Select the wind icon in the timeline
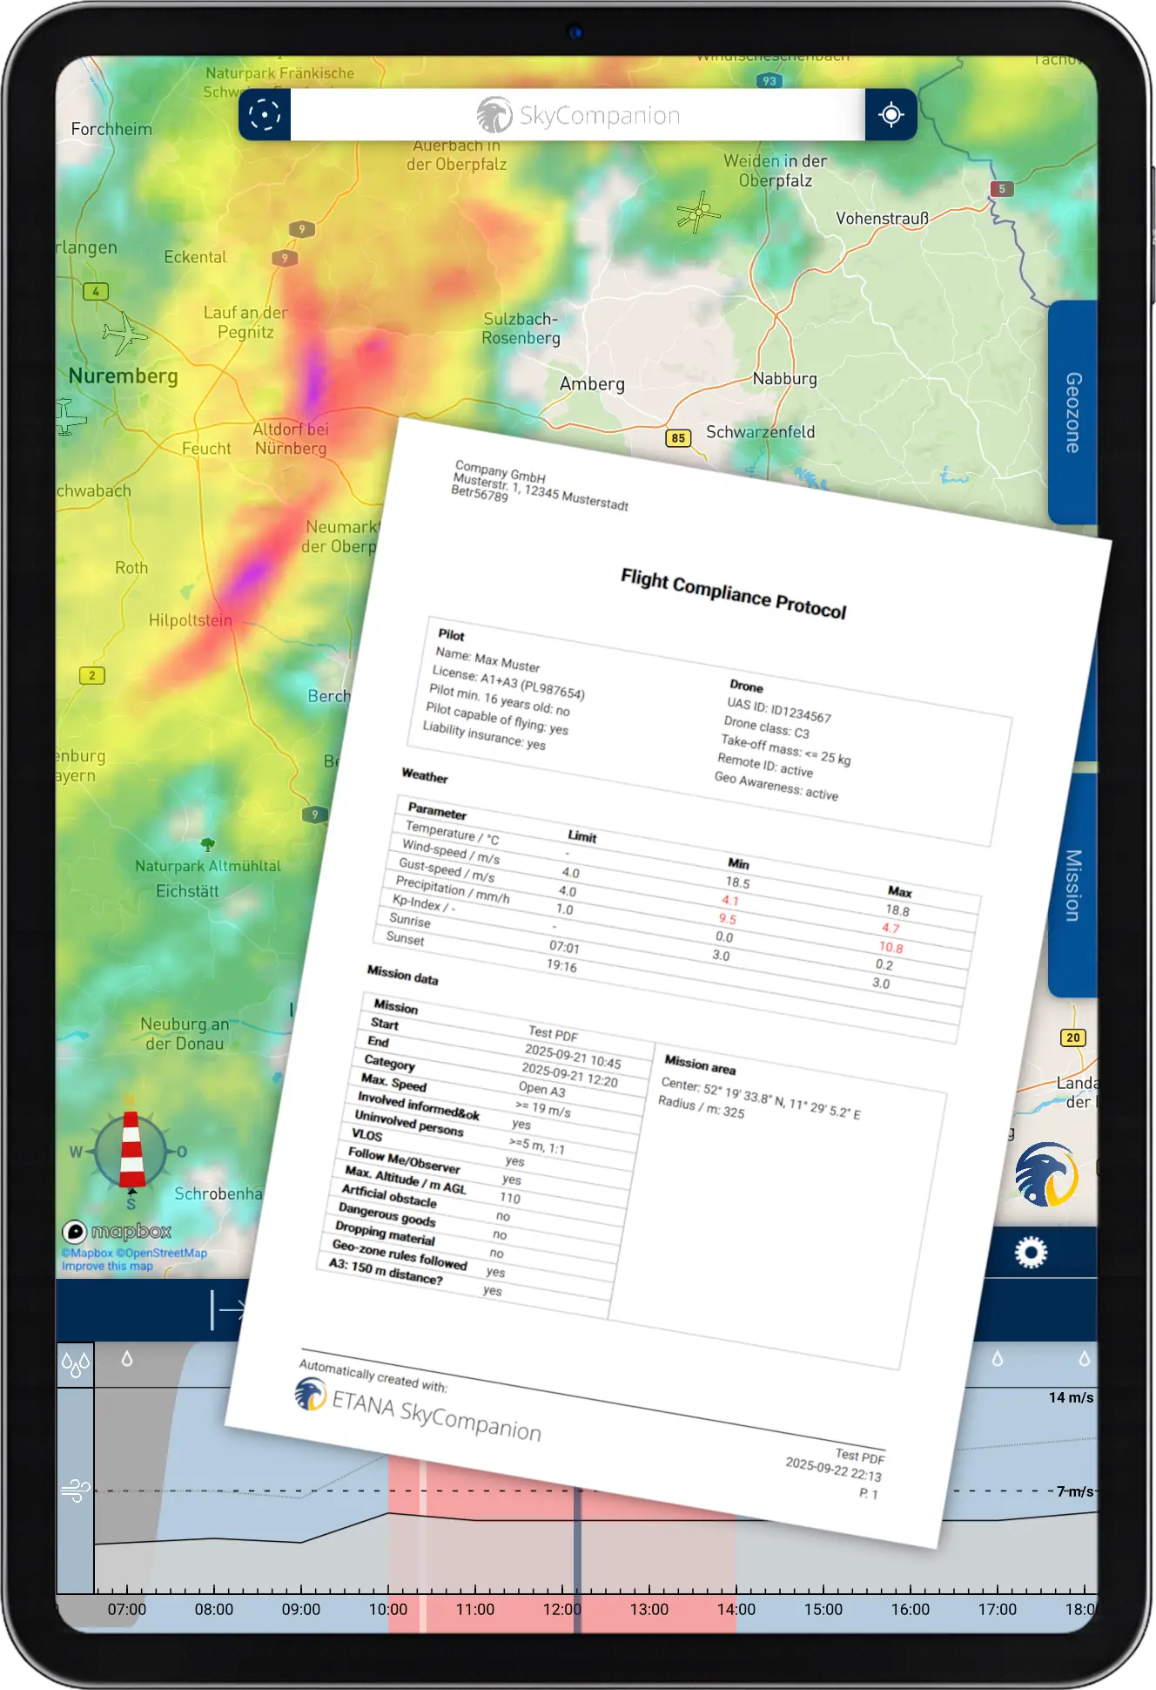Viewport: 1156px width, 1690px height. coord(75,1491)
